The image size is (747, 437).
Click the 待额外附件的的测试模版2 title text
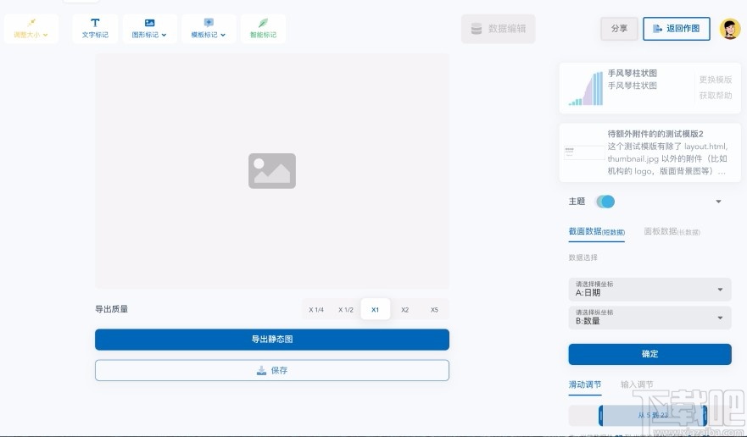pyautogui.click(x=655, y=134)
